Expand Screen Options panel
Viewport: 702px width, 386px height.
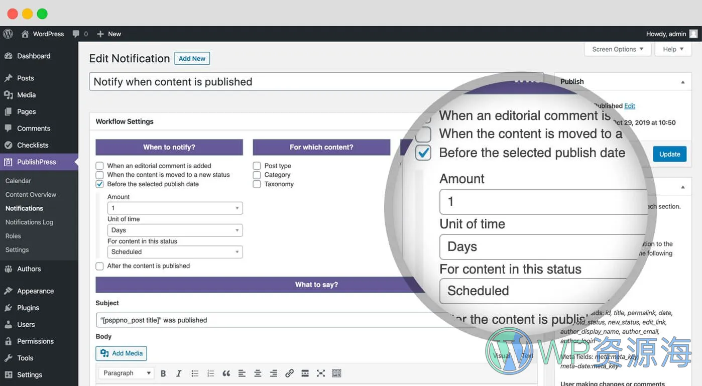point(618,49)
